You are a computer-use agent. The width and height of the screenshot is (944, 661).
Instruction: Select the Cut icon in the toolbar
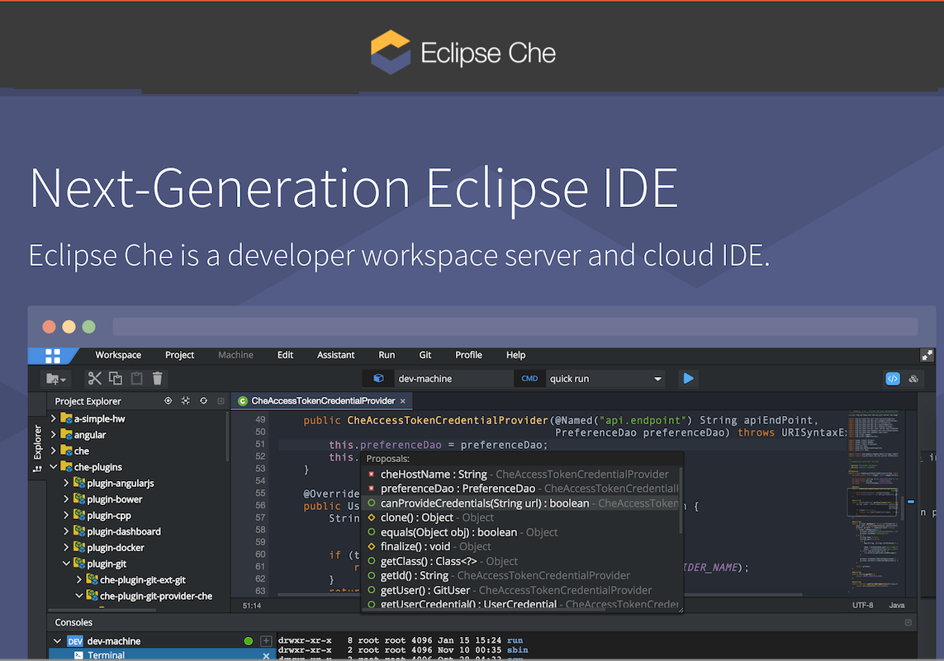coord(95,378)
